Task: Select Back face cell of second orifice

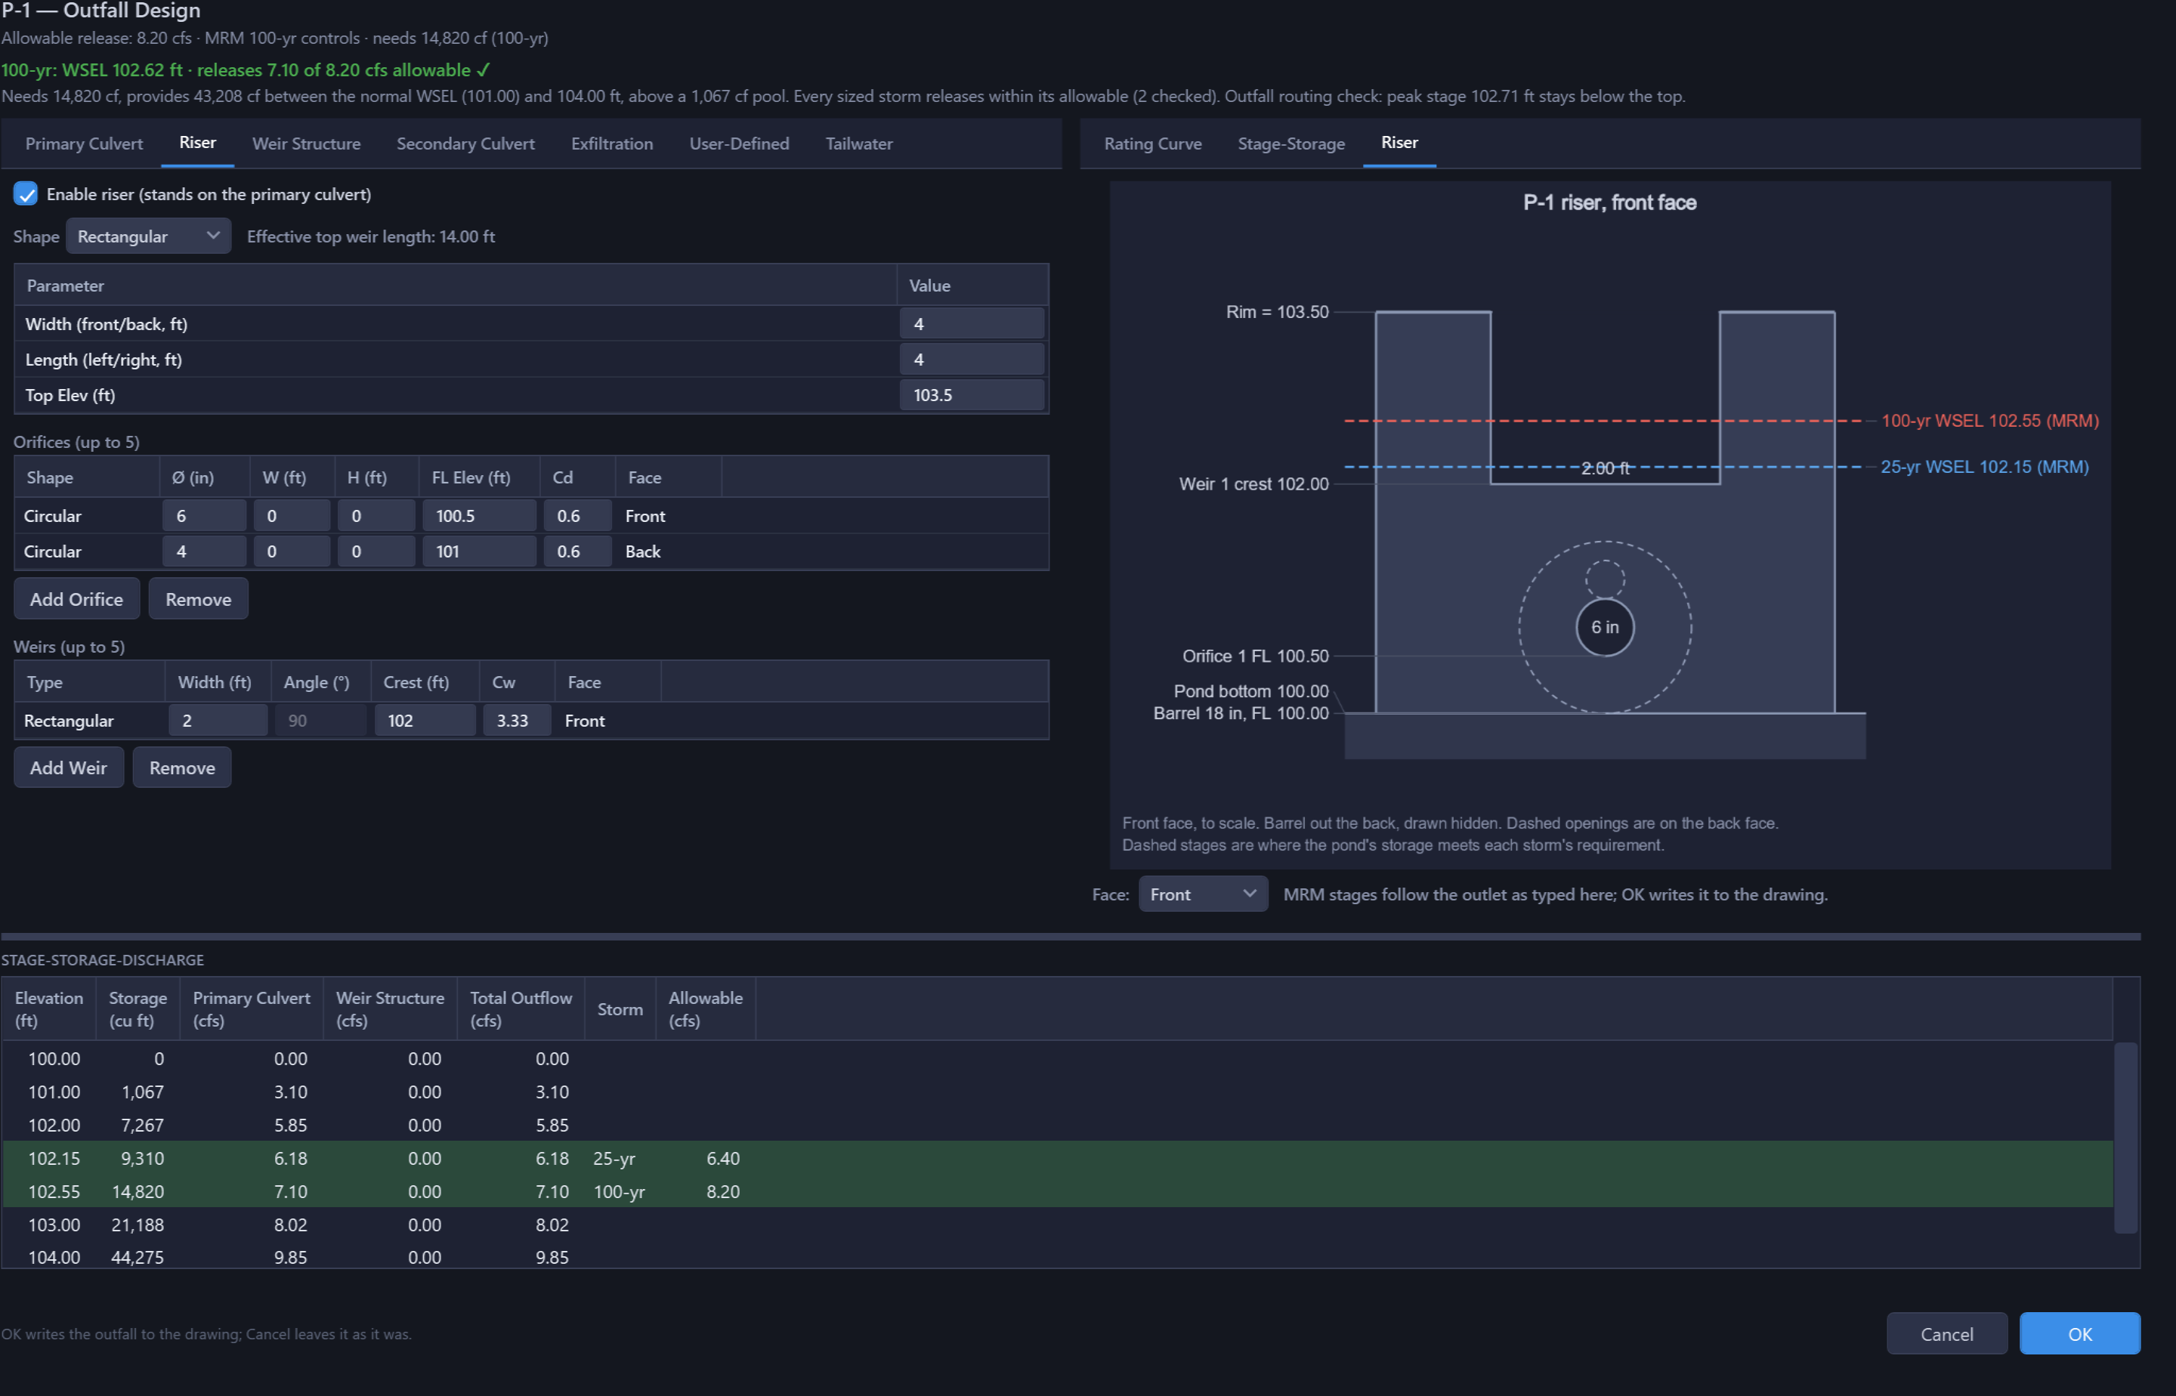Action: click(667, 551)
